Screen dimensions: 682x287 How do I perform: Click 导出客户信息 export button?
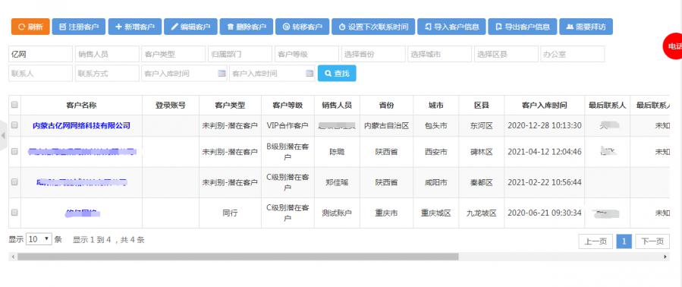(x=523, y=27)
